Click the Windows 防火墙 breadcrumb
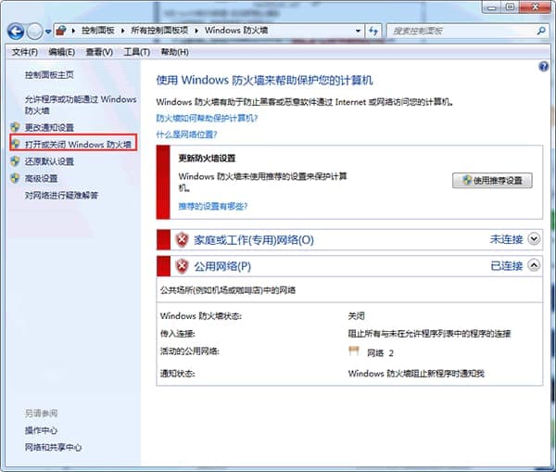Viewport: 556px width, 472px height. [236, 31]
